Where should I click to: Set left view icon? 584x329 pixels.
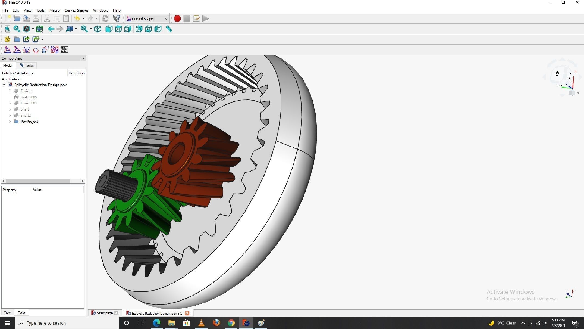[x=158, y=29]
